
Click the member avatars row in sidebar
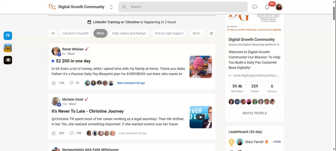[252, 102]
